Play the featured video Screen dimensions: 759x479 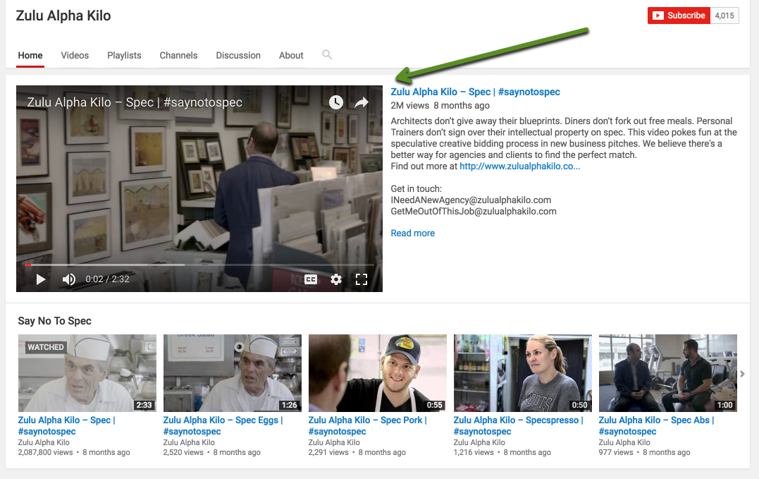(41, 279)
